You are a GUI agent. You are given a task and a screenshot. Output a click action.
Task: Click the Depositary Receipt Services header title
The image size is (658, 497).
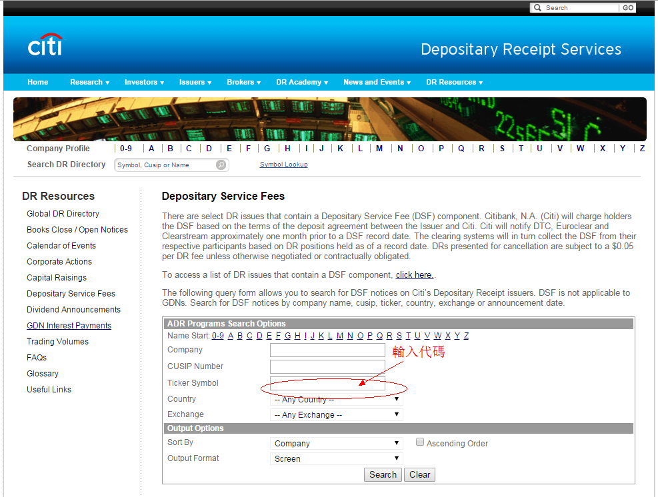[521, 49]
